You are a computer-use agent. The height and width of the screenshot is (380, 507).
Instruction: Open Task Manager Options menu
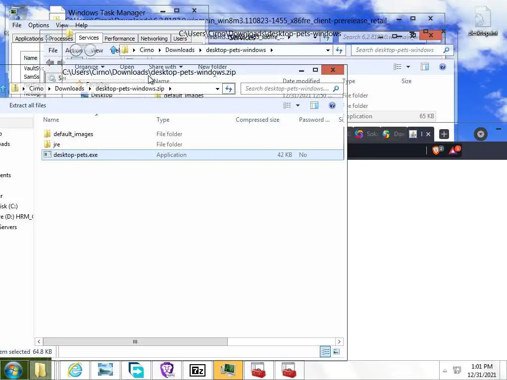click(x=39, y=25)
